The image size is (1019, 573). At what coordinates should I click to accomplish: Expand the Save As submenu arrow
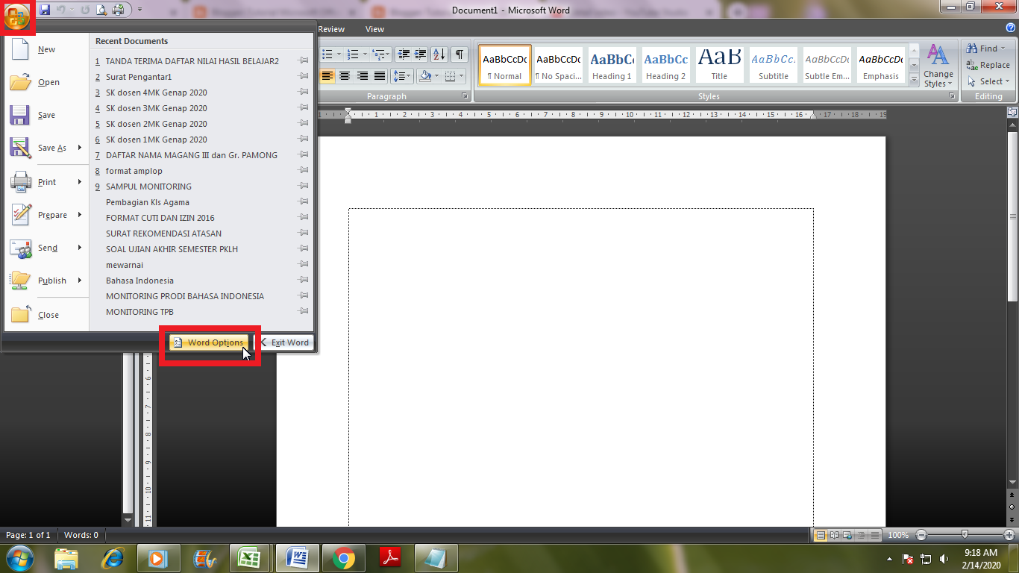pyautogui.click(x=80, y=148)
